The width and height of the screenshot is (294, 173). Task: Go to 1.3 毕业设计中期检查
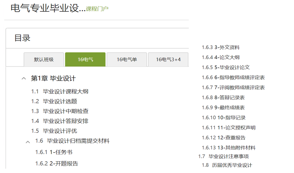click(x=60, y=111)
